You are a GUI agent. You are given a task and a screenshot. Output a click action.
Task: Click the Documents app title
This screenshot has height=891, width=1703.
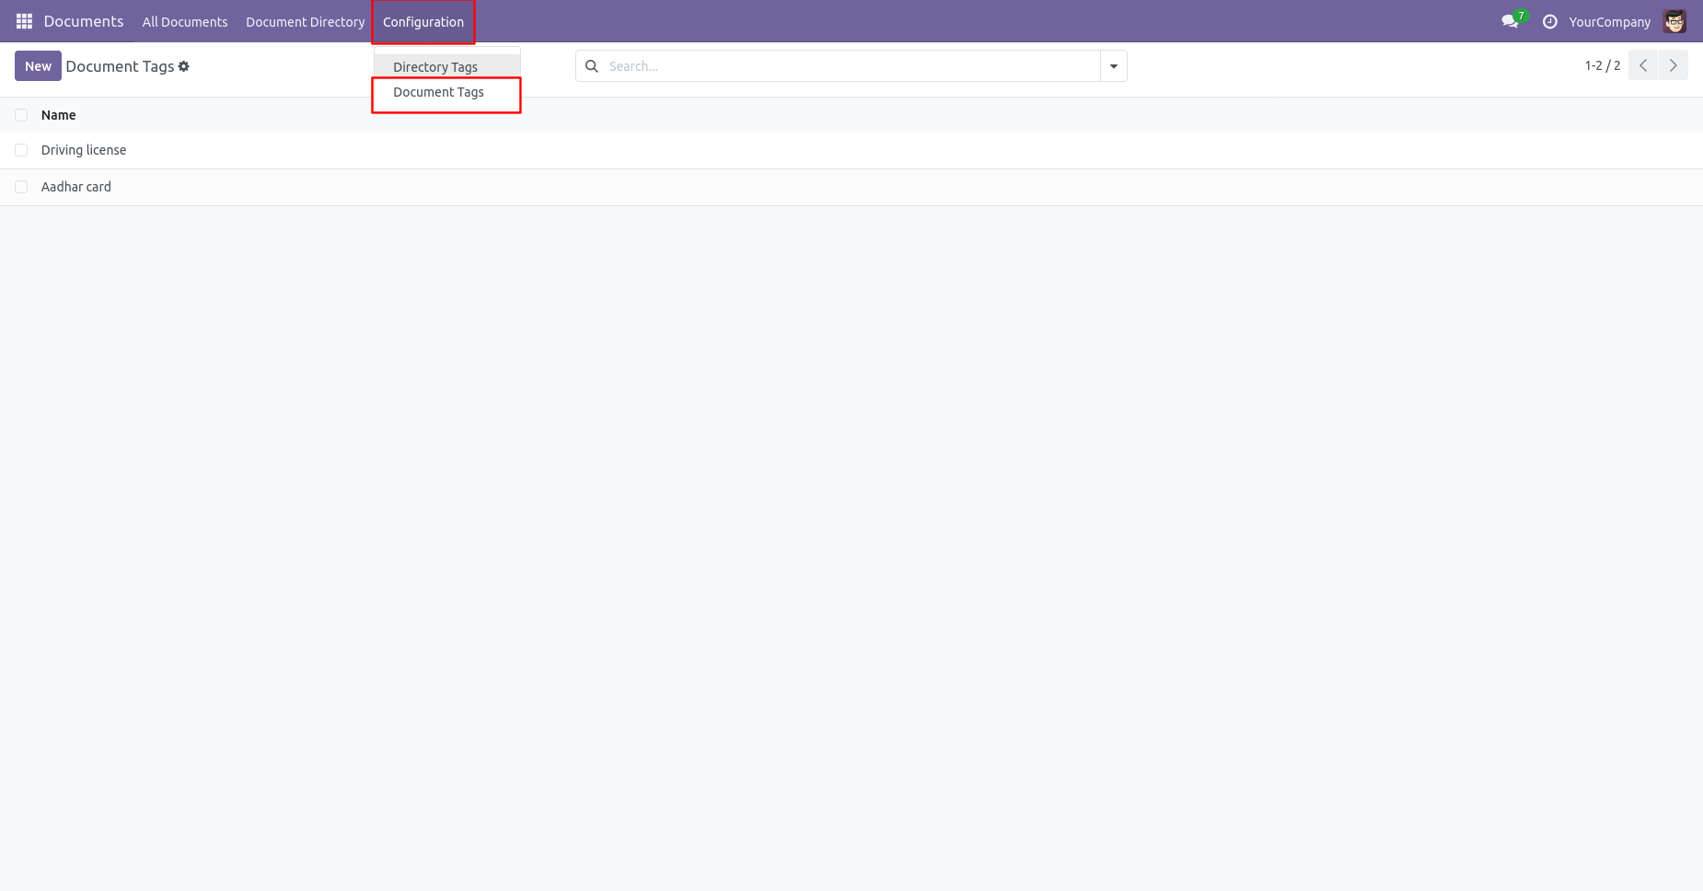84,21
